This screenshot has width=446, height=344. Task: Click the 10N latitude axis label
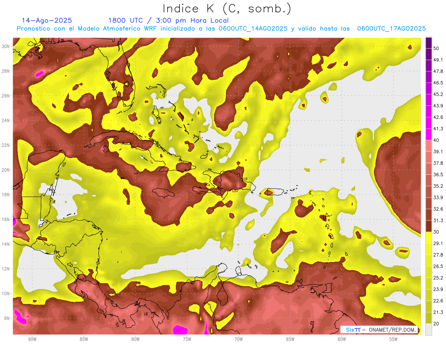(x=6, y=294)
